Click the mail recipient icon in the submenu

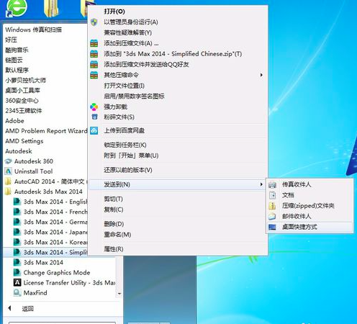pyautogui.click(x=272, y=216)
